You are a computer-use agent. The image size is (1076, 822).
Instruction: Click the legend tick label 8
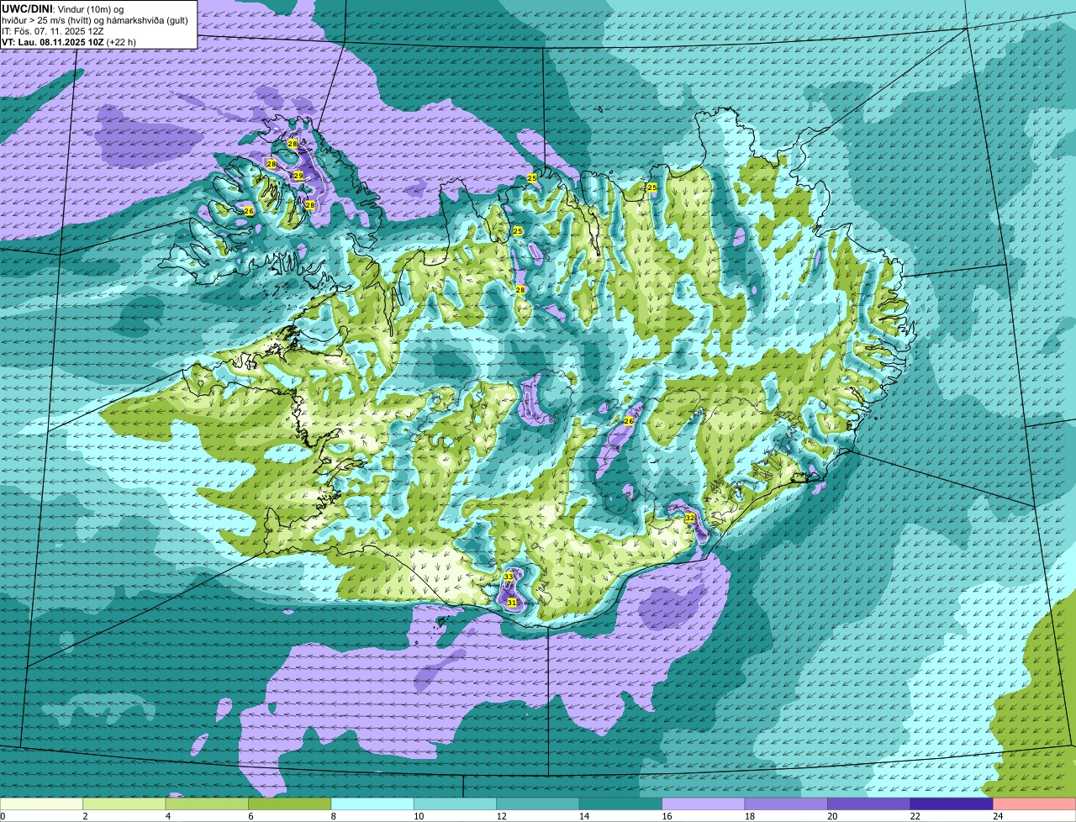(x=332, y=815)
